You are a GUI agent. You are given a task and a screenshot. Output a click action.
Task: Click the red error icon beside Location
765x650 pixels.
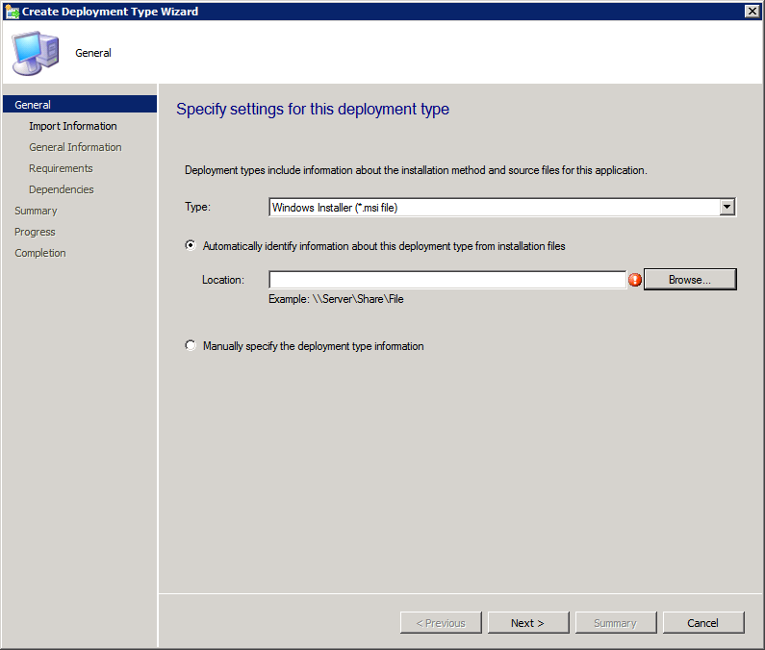tap(635, 280)
